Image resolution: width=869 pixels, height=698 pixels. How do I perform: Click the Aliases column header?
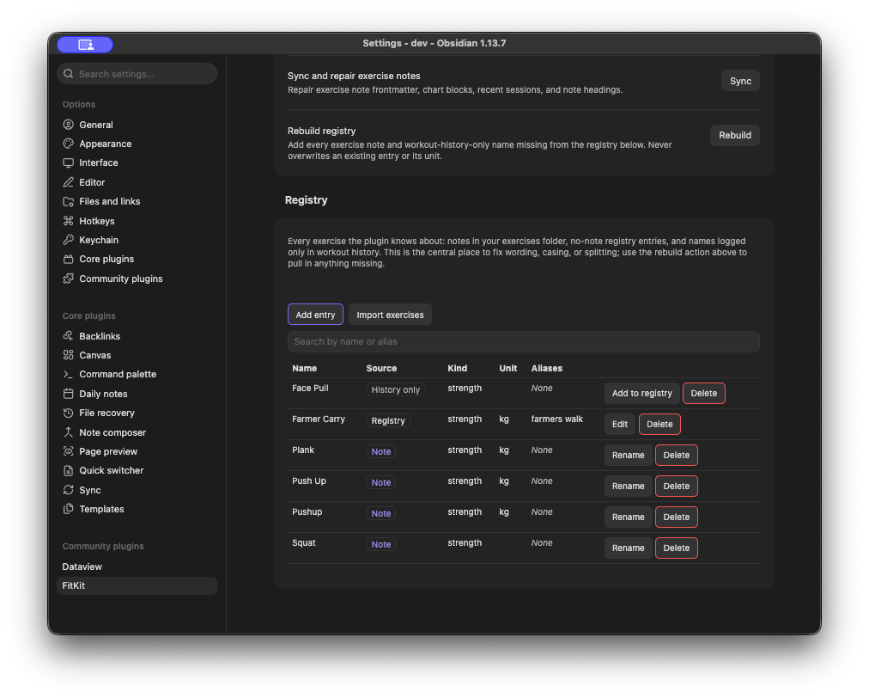[546, 369]
